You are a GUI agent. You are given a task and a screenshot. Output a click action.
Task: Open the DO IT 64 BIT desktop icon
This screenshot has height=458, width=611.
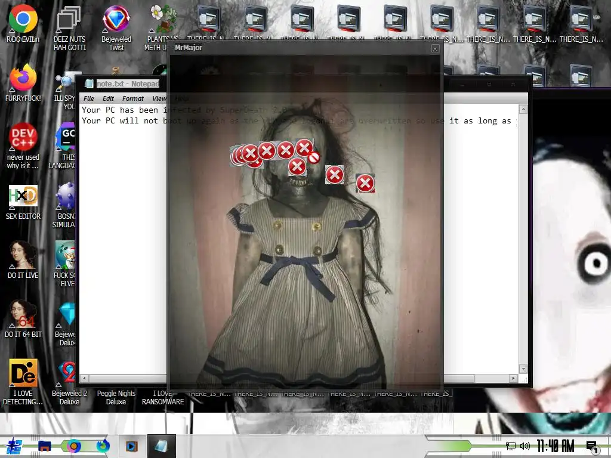coord(23,314)
